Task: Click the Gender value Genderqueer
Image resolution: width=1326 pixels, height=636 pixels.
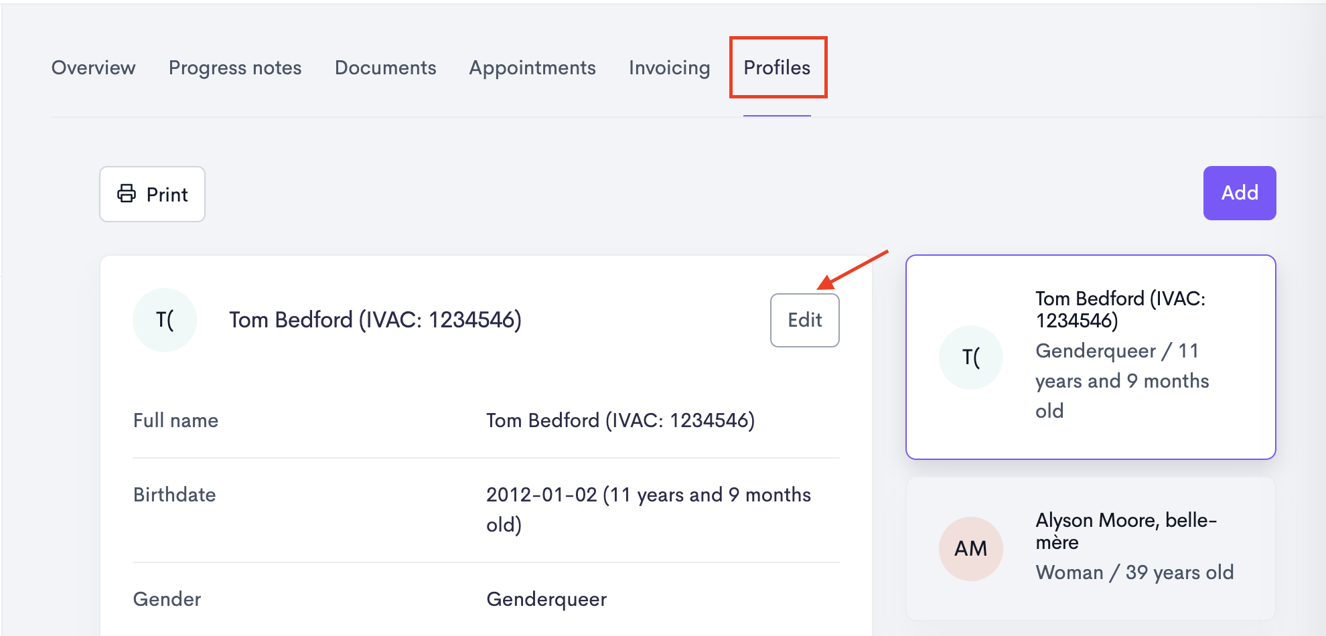Action: point(546,599)
